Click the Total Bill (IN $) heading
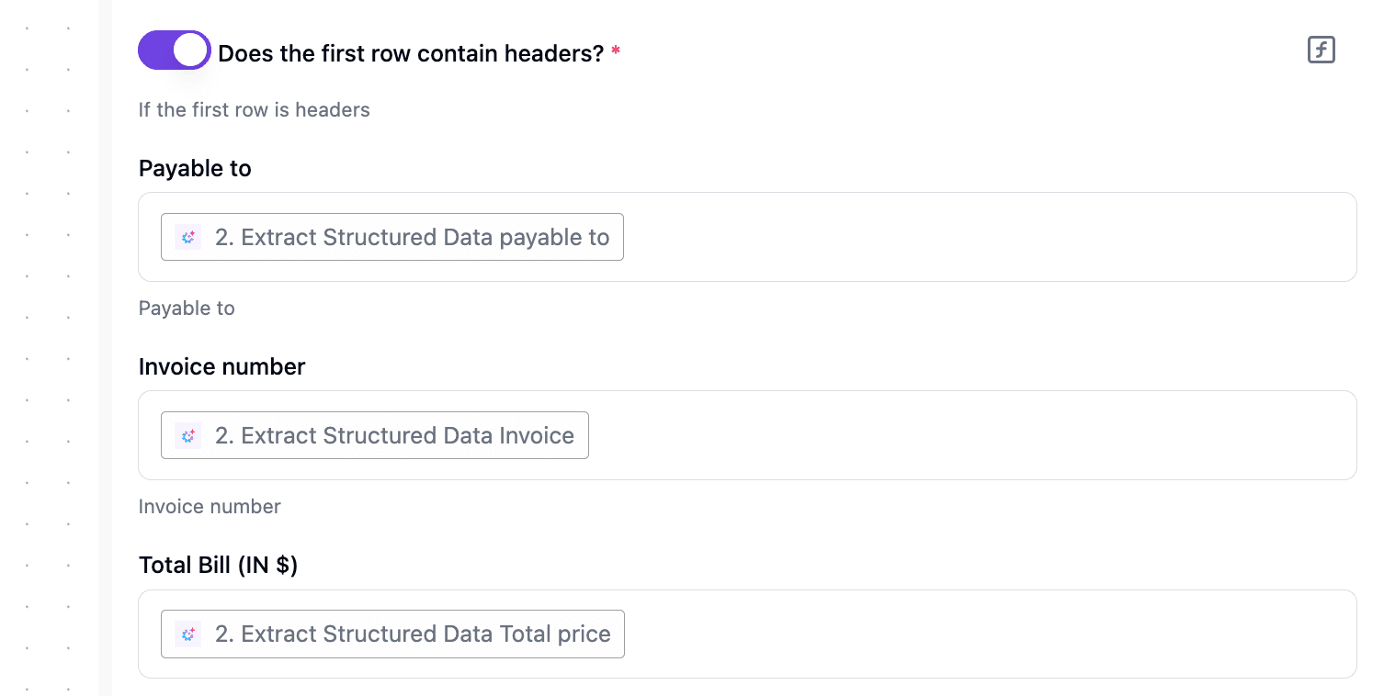 [218, 566]
